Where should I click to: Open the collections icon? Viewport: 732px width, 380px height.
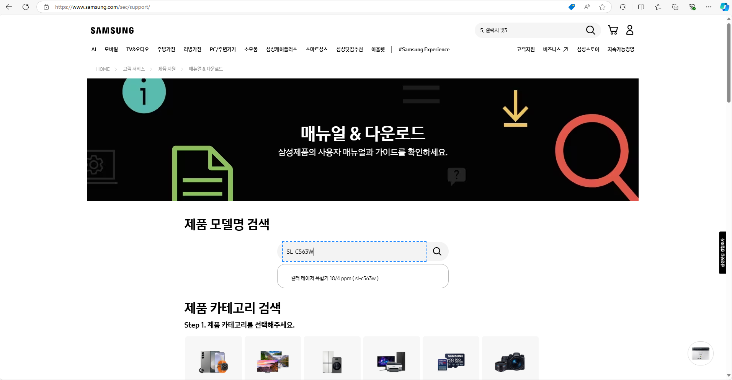[675, 7]
